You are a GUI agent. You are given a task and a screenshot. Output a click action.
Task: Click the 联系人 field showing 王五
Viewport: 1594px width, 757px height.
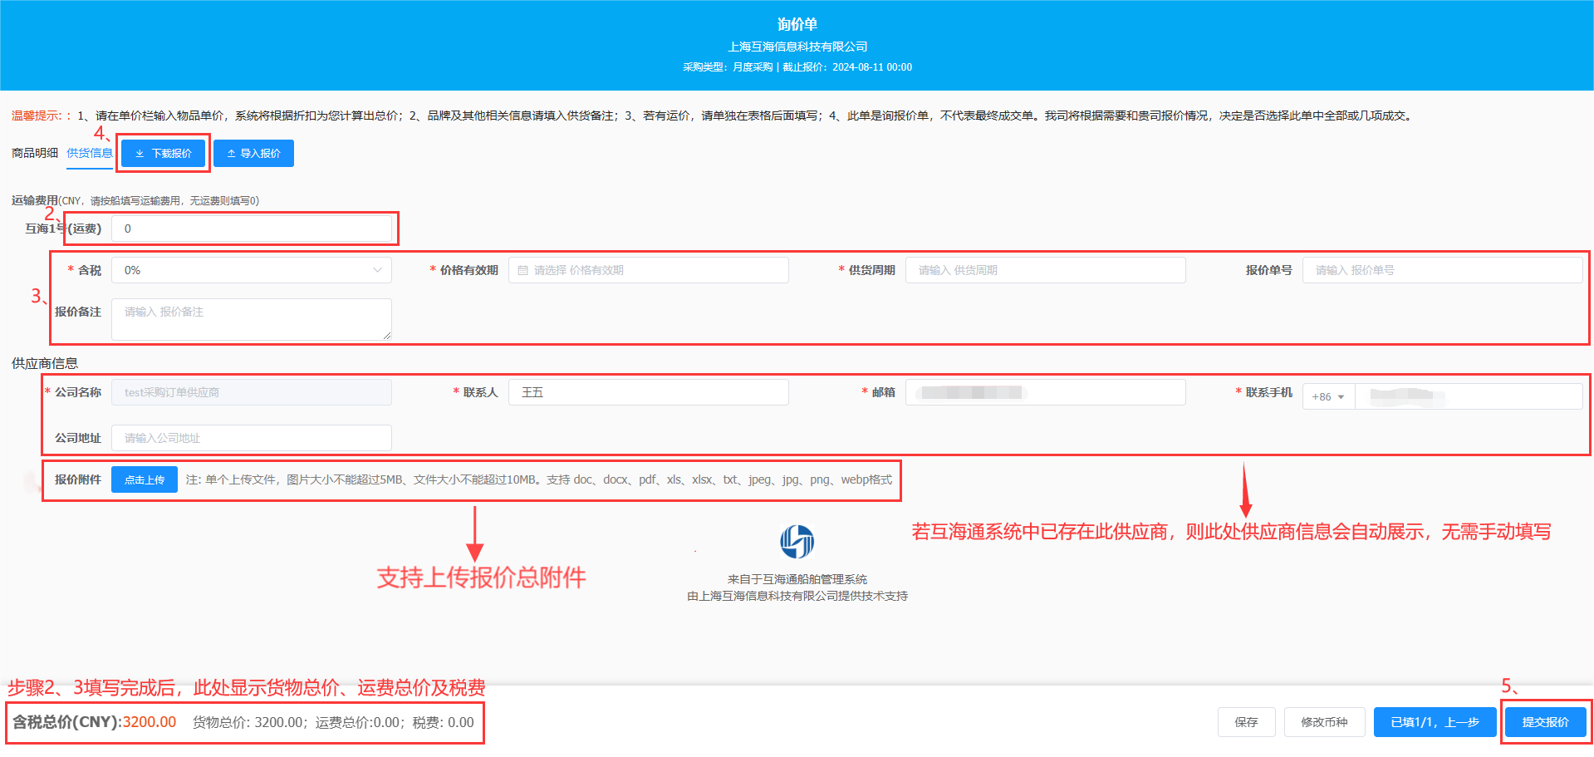648,392
